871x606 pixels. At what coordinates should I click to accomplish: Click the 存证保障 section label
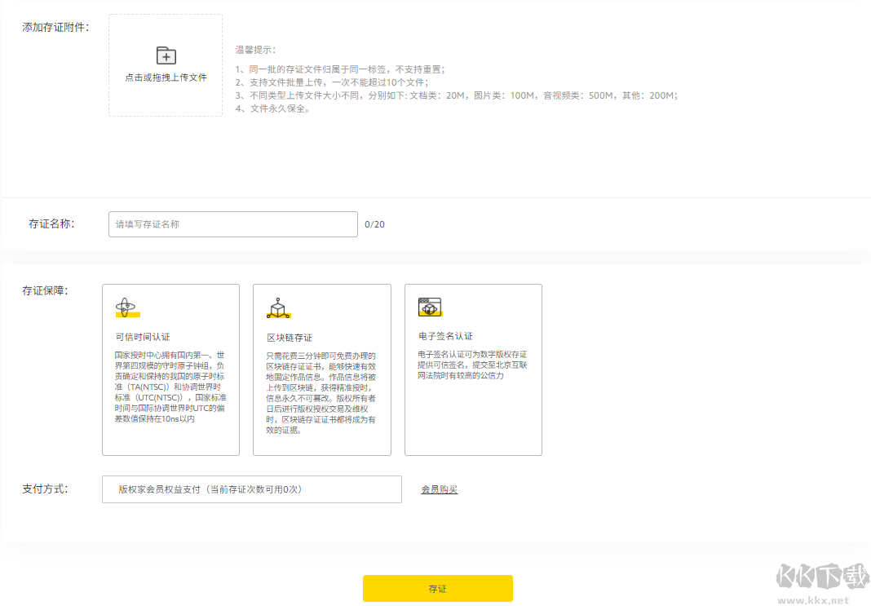pos(45,290)
